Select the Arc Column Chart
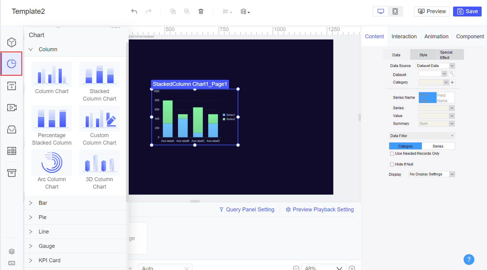 pos(52,163)
